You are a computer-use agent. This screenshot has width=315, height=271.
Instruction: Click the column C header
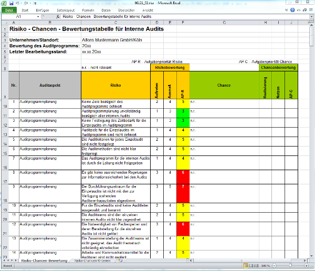116,23
